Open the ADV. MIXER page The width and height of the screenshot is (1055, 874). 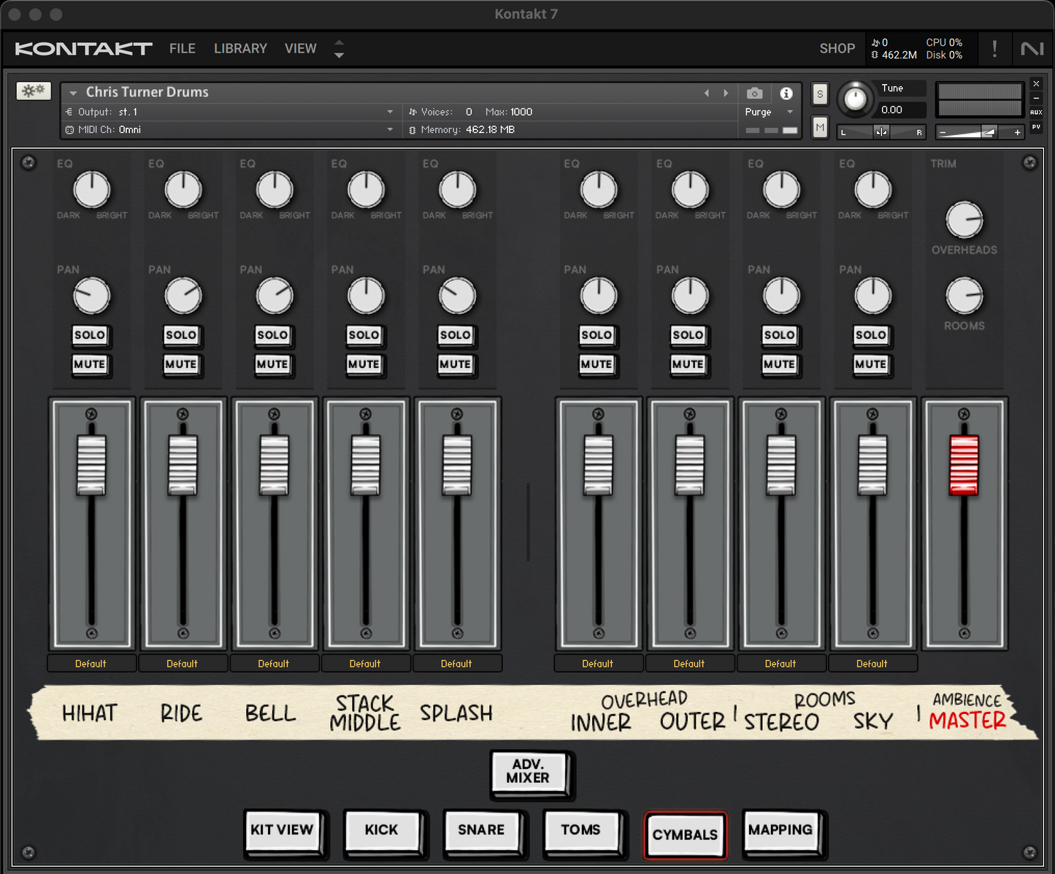pos(528,772)
